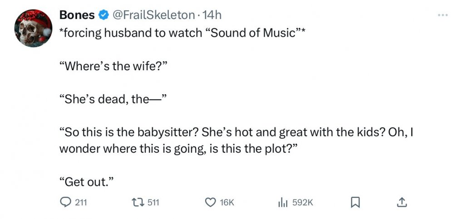
Task: Click the reply speech bubble icon
Action: pyautogui.click(x=66, y=203)
